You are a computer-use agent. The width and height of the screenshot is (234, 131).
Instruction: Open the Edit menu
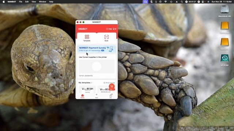coord(27,2)
